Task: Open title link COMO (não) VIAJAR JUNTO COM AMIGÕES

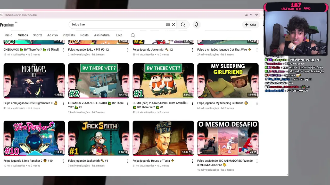Action: (160, 105)
